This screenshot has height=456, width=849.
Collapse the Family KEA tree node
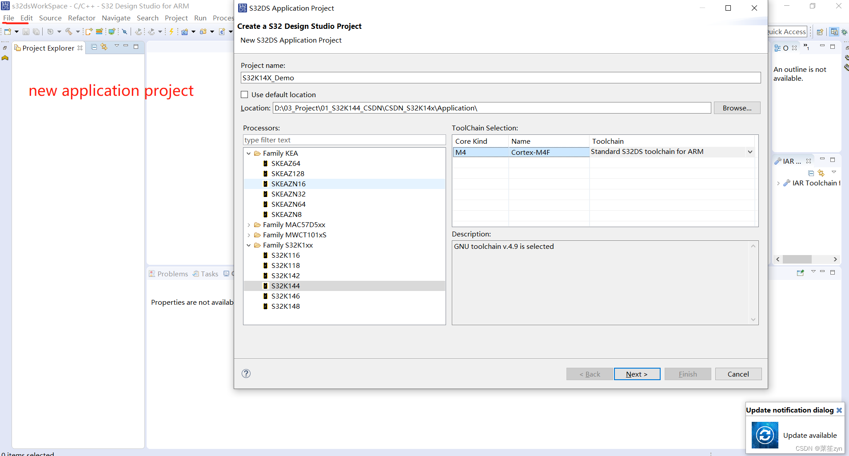pyautogui.click(x=249, y=153)
